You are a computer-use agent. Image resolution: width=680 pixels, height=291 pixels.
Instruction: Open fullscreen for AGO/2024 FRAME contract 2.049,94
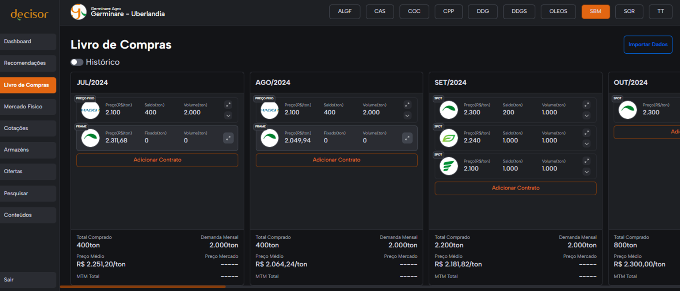(407, 138)
